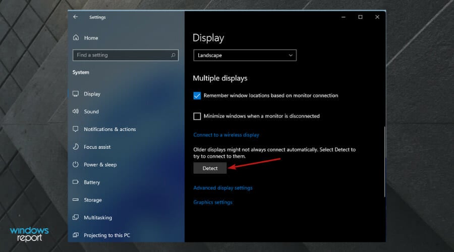This screenshot has height=252, width=454.
Task: Click the chevron on the orientation dropdown
Action: 291,55
